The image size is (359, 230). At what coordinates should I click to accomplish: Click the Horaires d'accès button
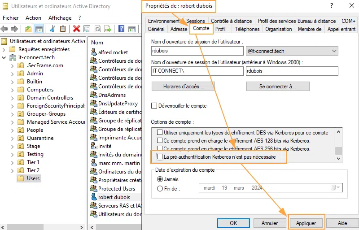coord(183,87)
